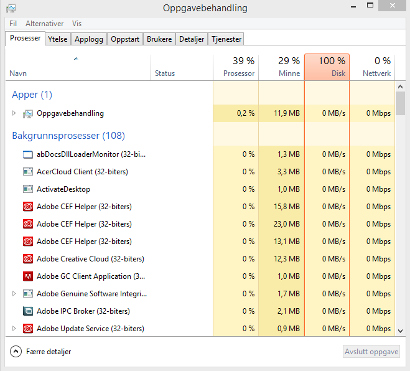410x371 pixels.
Task: Click the scrollbar down arrow
Action: click(x=400, y=331)
